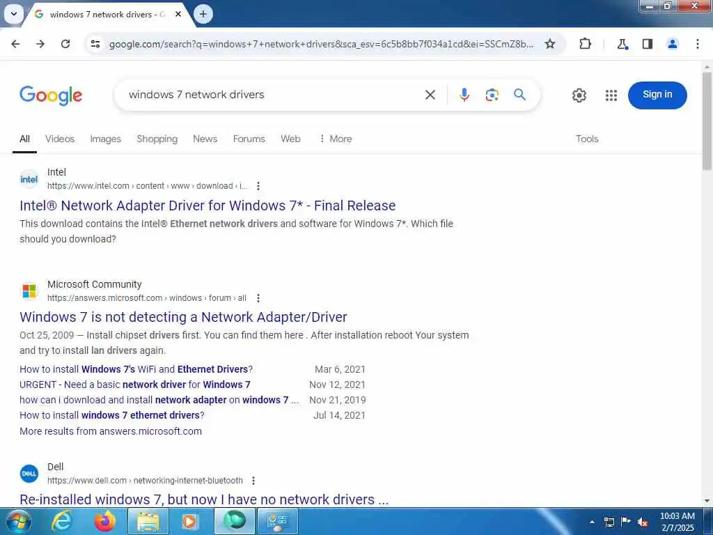Open Google quick settings gear

click(x=579, y=95)
